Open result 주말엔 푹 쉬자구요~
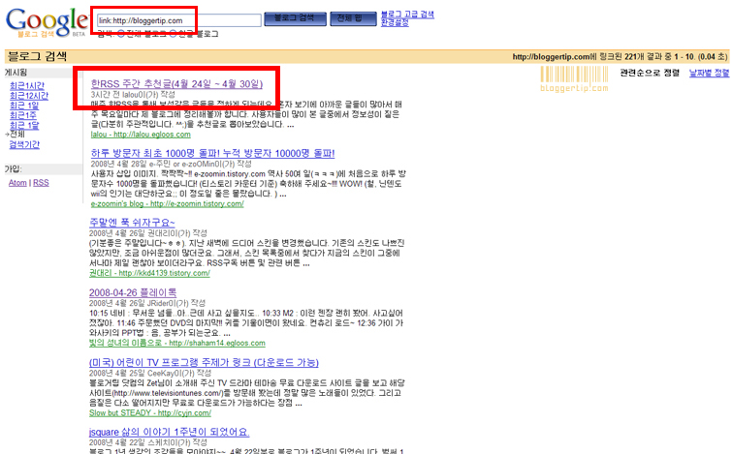 pyautogui.click(x=132, y=223)
